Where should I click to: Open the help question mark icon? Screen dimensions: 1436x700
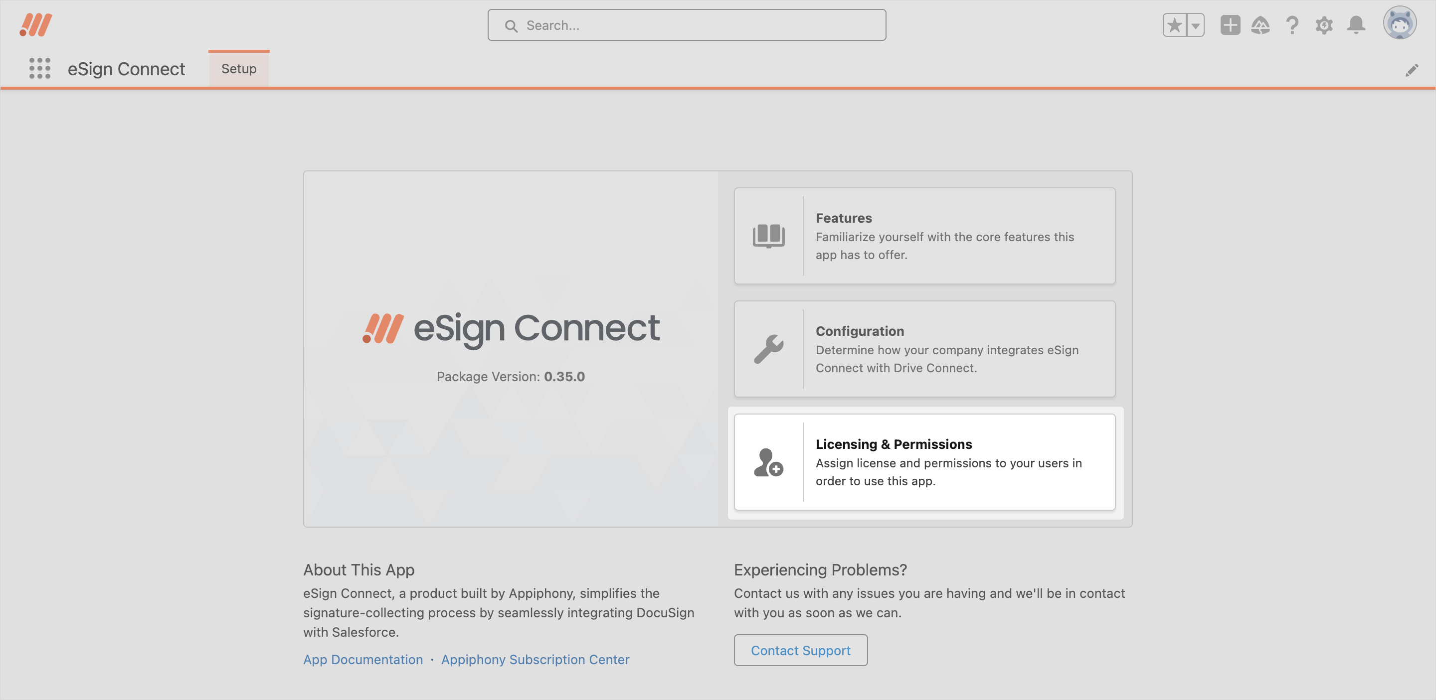[x=1292, y=25]
